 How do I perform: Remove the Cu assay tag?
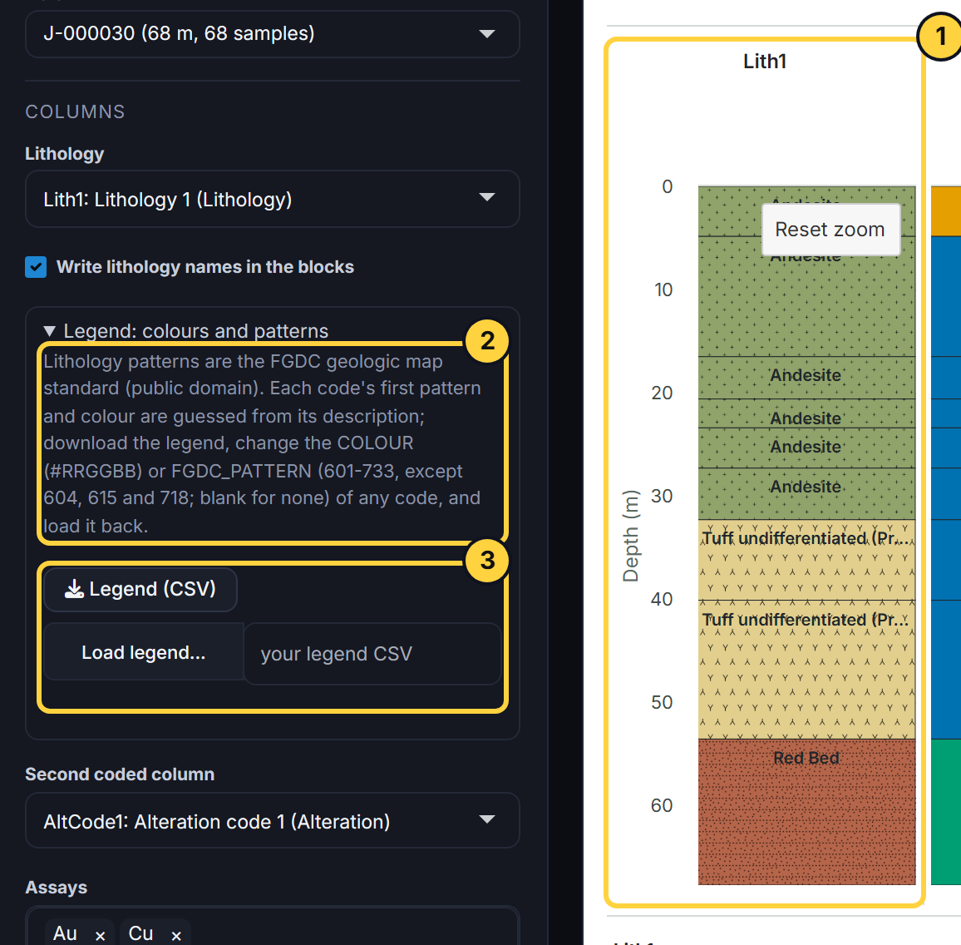(x=176, y=936)
